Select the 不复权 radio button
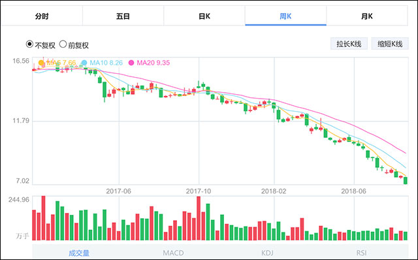 coord(29,44)
